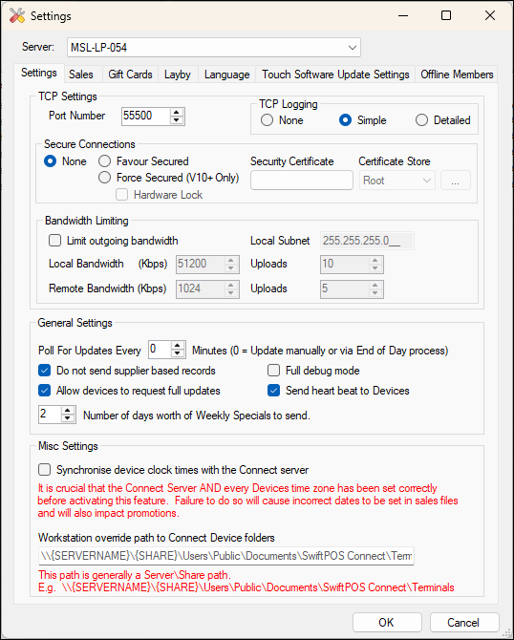Viewport: 514px width, 640px height.
Task: Increase Poll For Updates minutes stepper
Action: click(x=177, y=346)
